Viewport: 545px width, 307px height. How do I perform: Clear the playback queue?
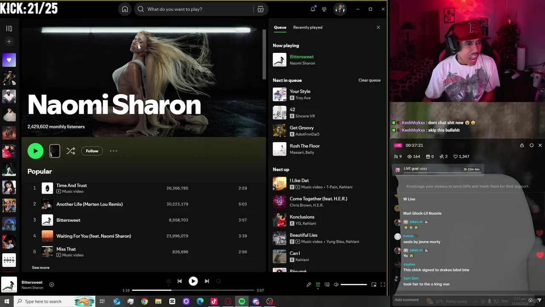[x=369, y=80]
